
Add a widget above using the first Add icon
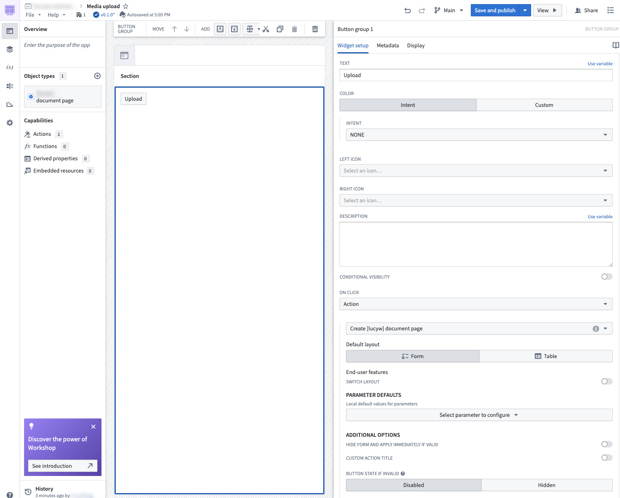(x=220, y=29)
